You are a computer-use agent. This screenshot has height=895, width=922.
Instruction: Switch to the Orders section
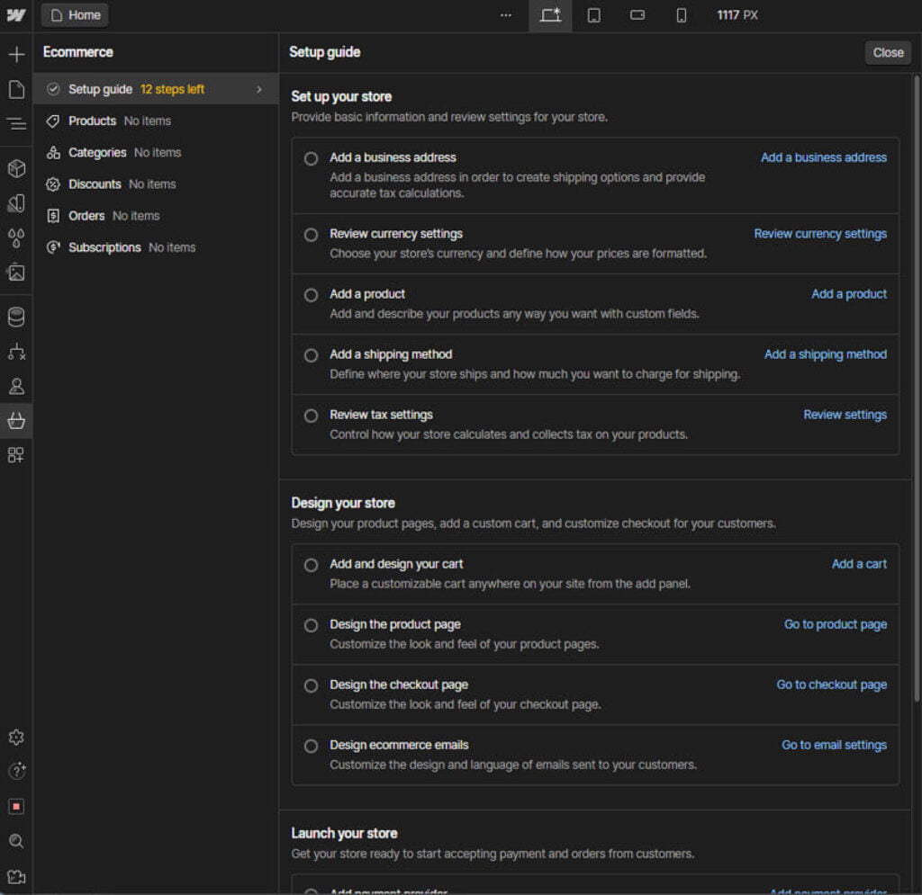(x=86, y=215)
